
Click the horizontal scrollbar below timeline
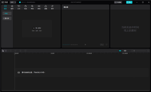(x=75, y=90)
